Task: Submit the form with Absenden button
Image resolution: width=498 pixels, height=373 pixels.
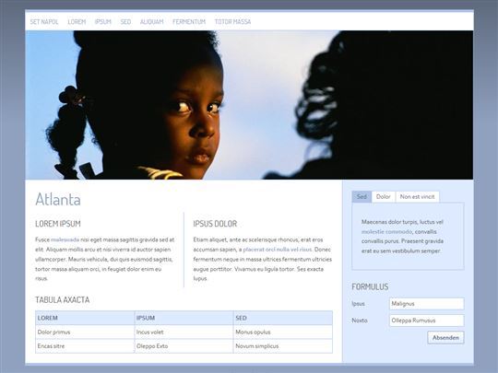Action: (445, 337)
